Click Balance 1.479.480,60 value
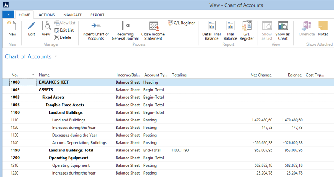Image resolution: width=334 pixels, height=177 pixels. point(292,120)
